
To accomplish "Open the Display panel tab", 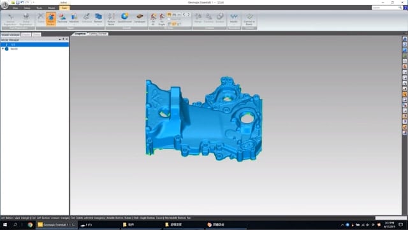I will coord(26,34).
